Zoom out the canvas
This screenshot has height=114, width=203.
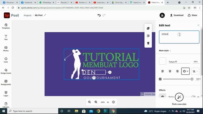[x=89, y=102]
